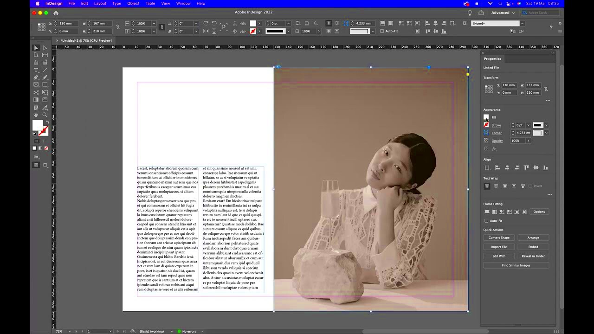
Task: Click the fit content proportionally icon
Action: click(x=494, y=212)
